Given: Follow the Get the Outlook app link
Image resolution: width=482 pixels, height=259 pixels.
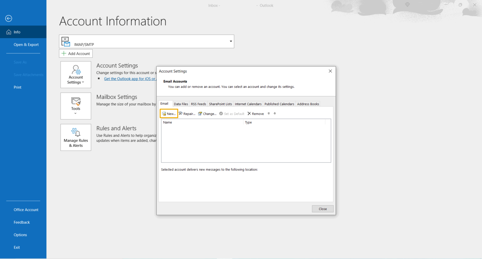Looking at the screenshot, I should pos(130,78).
